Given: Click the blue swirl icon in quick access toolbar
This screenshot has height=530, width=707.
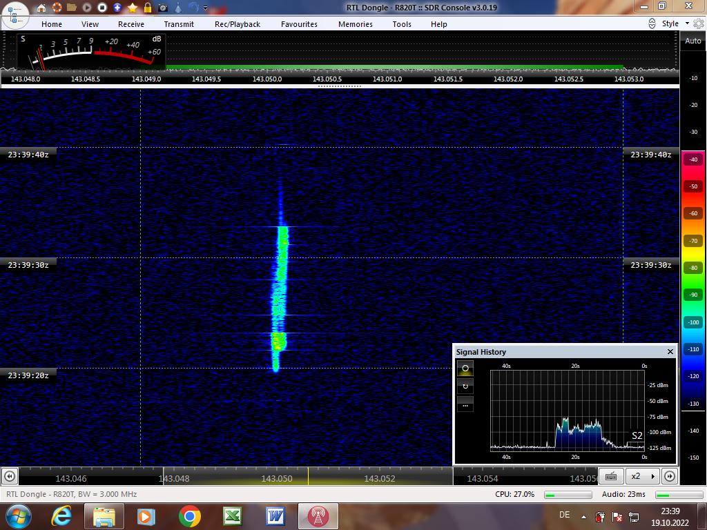Looking at the screenshot, I should [x=193, y=7].
